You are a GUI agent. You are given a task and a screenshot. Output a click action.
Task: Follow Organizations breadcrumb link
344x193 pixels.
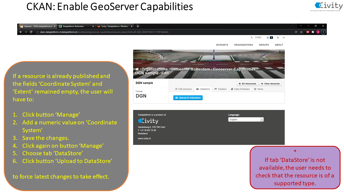pos(155,69)
